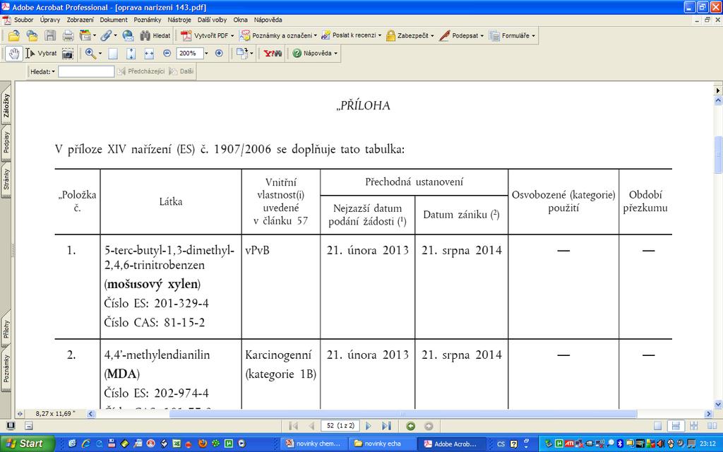This screenshot has width=723, height=452.
Task: Click the Save disk icon
Action: [x=50, y=35]
